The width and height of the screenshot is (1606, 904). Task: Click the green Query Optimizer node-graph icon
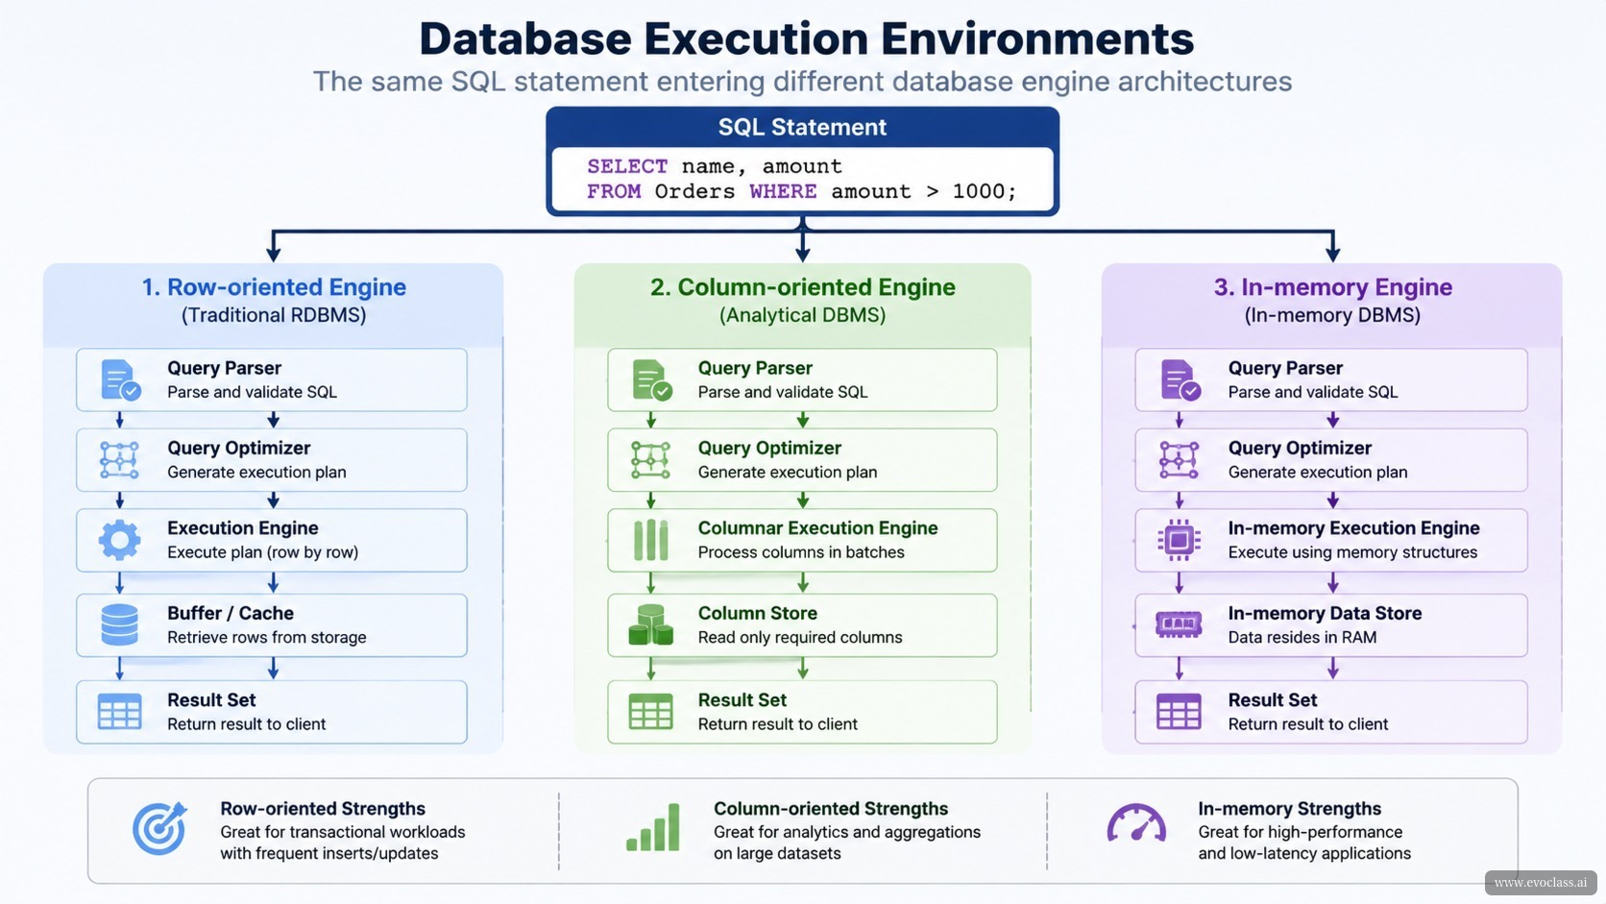tap(650, 460)
